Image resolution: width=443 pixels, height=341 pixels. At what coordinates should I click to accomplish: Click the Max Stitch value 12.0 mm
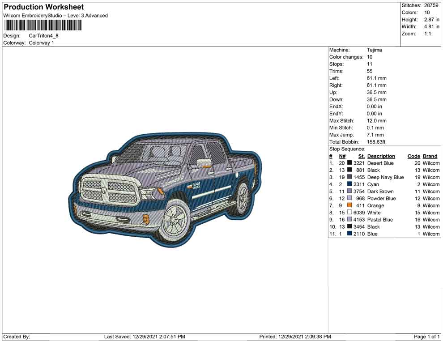click(x=377, y=121)
